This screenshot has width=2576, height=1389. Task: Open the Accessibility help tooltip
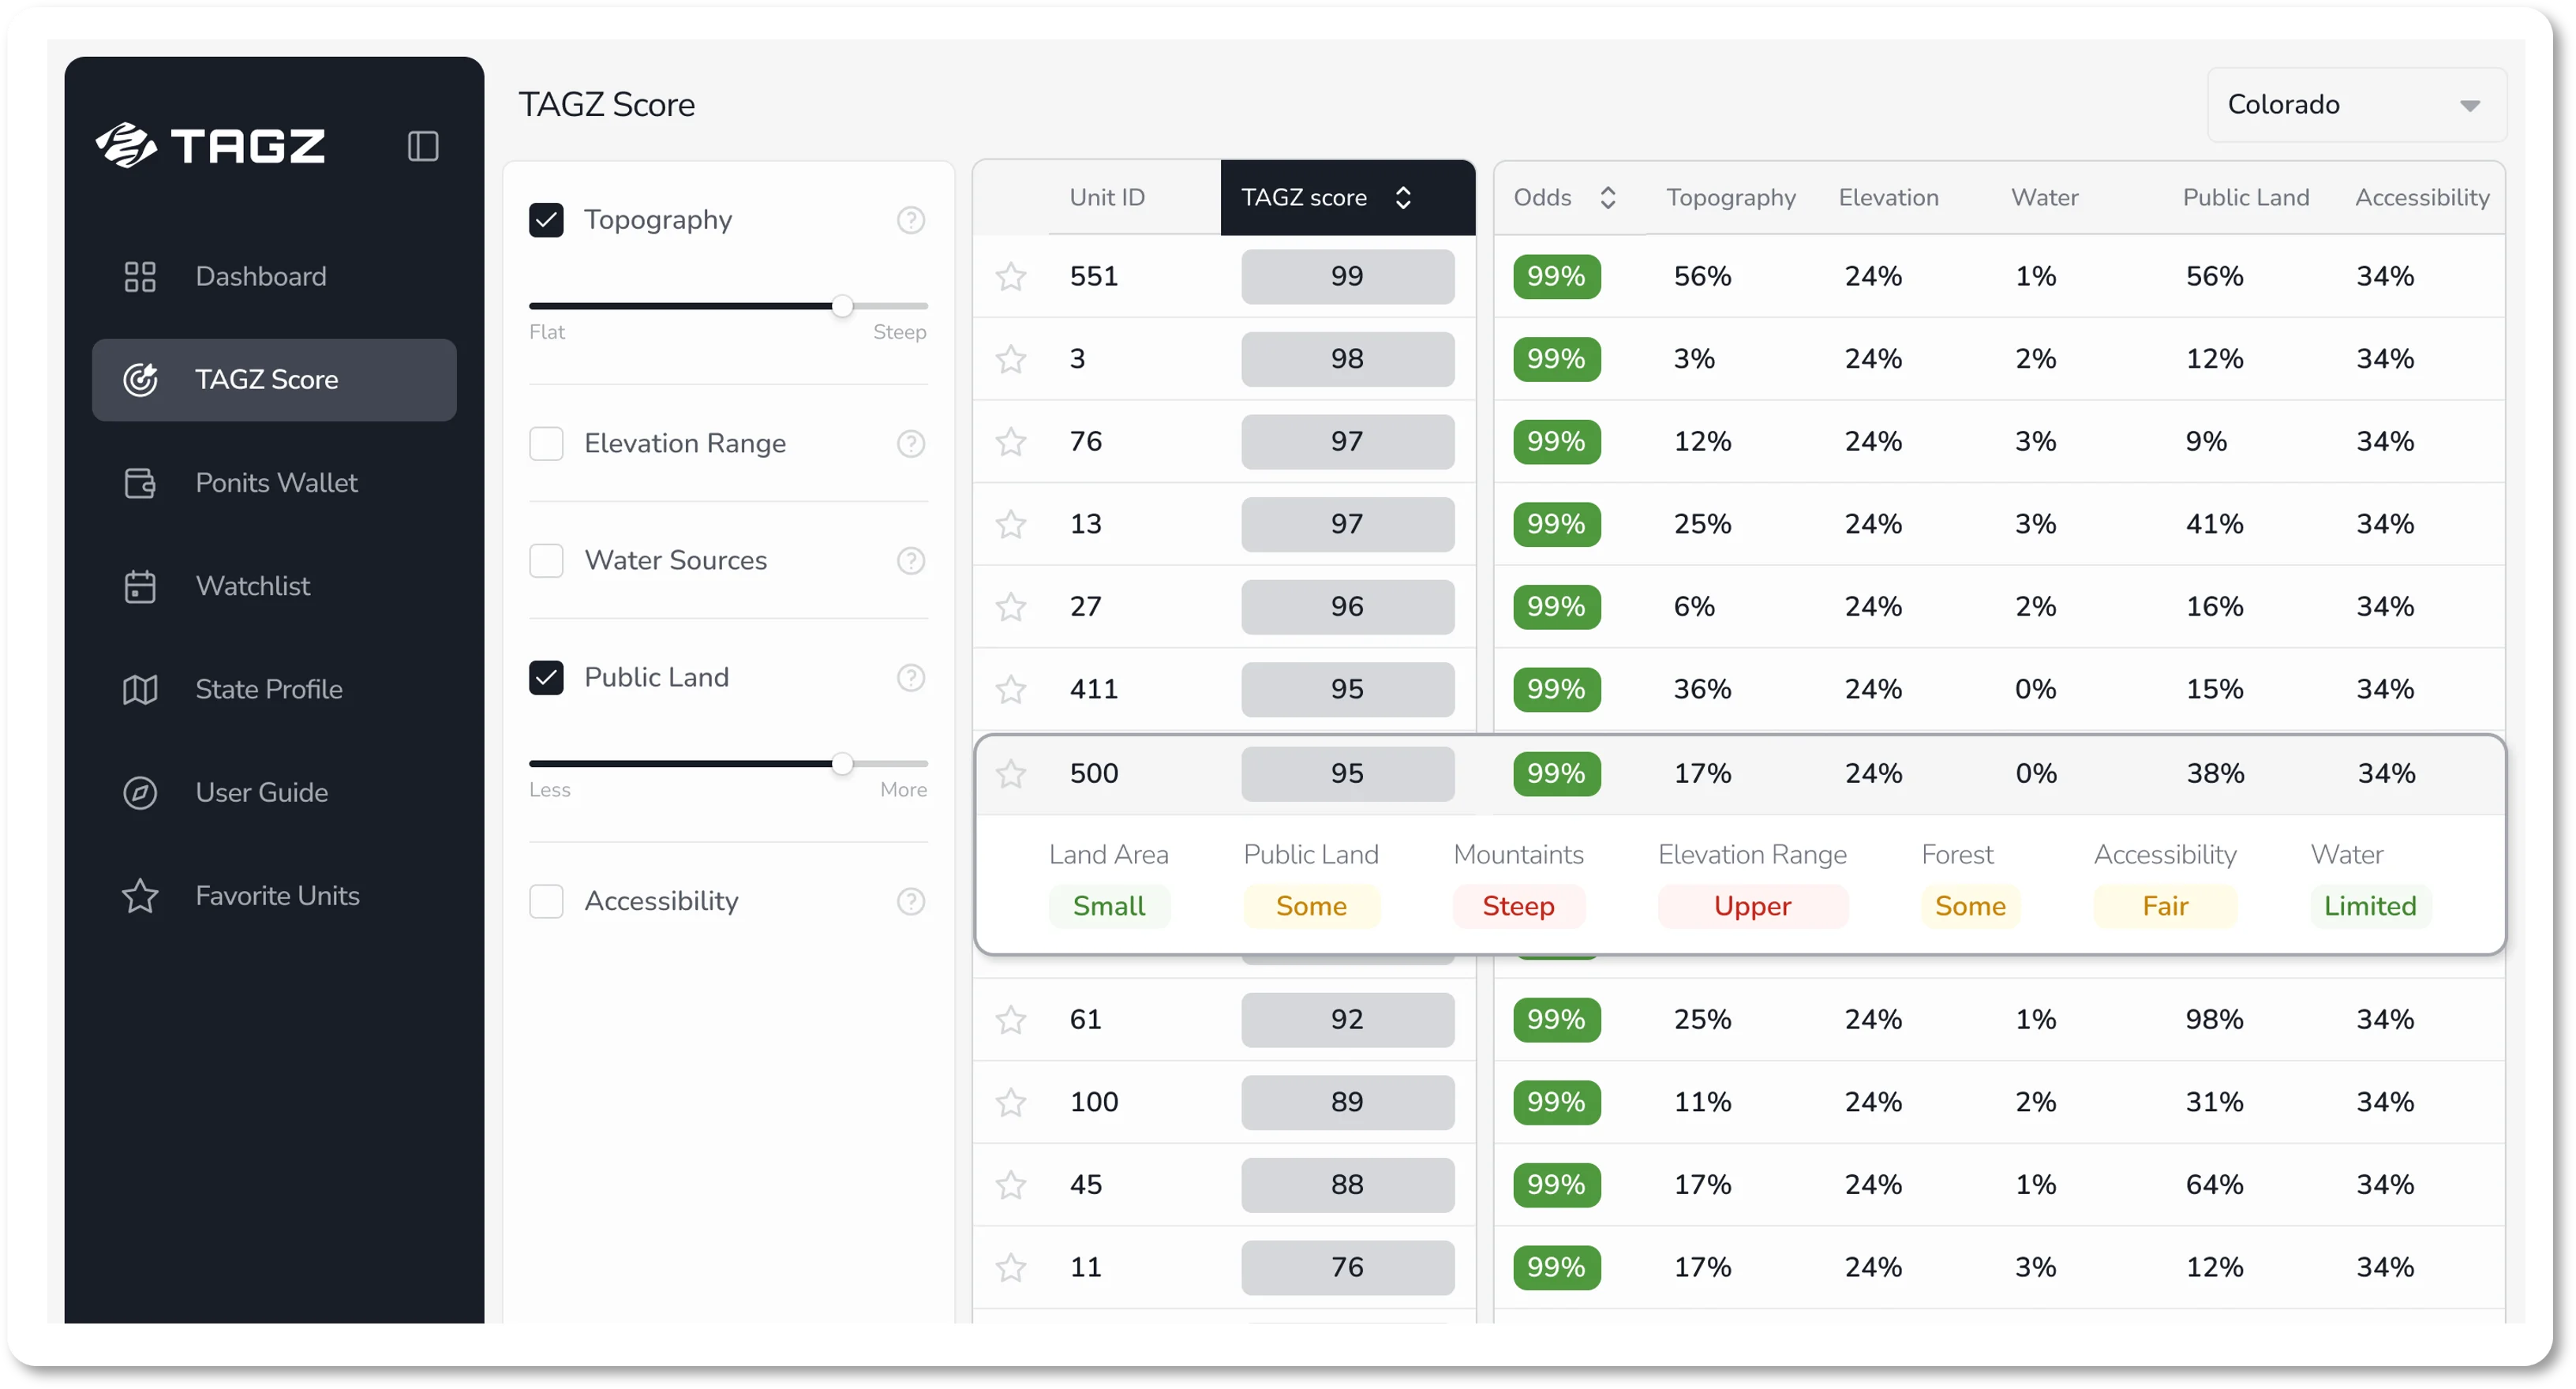911,901
